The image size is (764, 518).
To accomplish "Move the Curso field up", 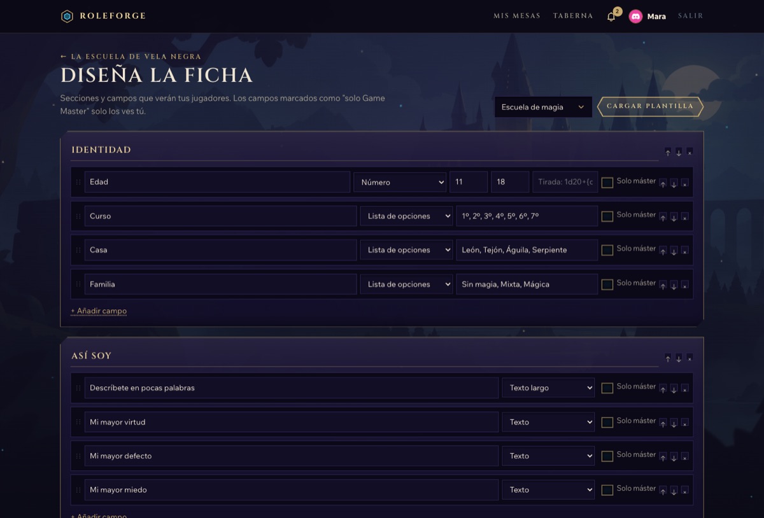I will tap(663, 217).
